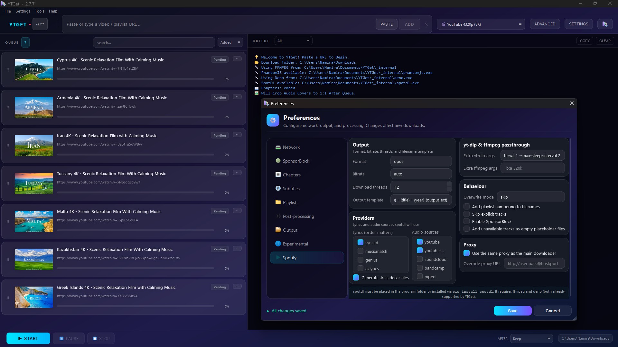Open options button on Kazakhstan 4K item
Image resolution: width=618 pixels, height=347 pixels.
pyautogui.click(x=237, y=248)
